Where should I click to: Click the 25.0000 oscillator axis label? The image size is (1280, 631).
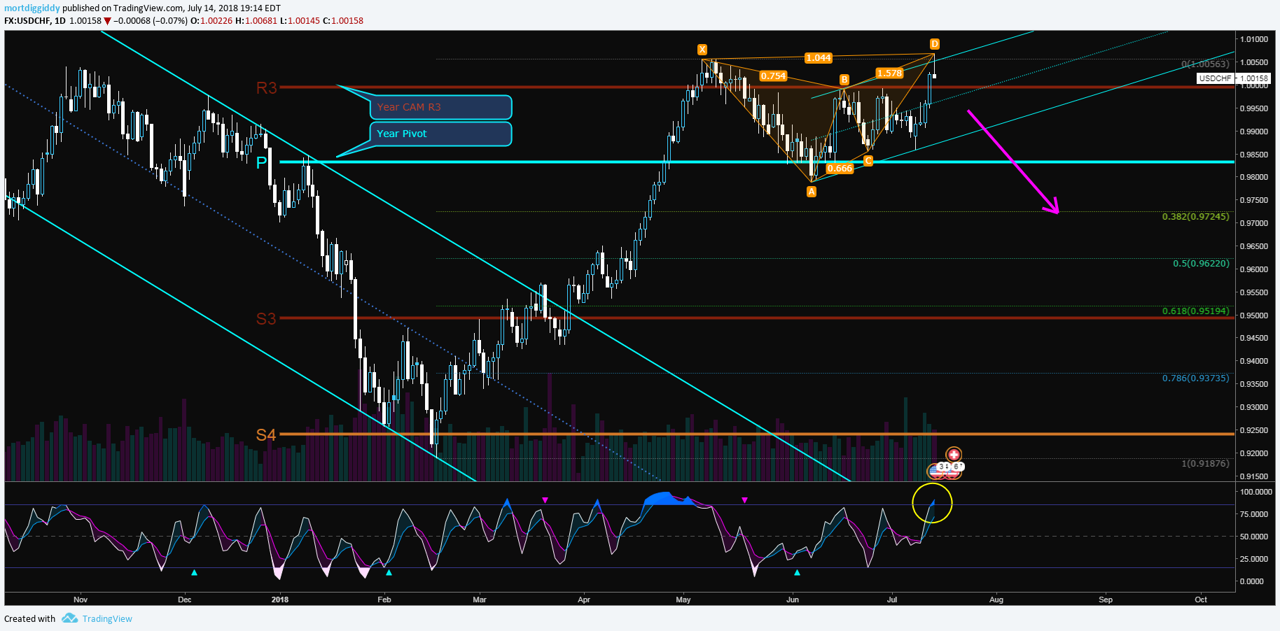pyautogui.click(x=1254, y=559)
